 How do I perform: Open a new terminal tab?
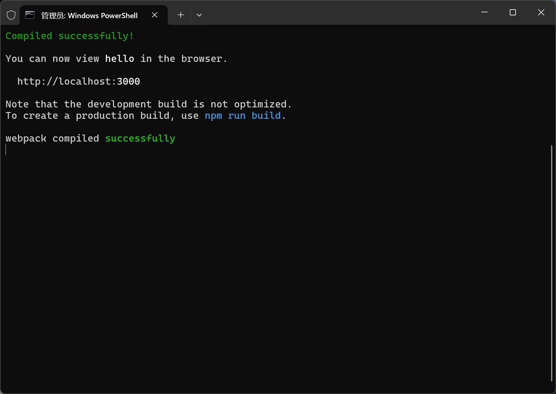(x=181, y=15)
